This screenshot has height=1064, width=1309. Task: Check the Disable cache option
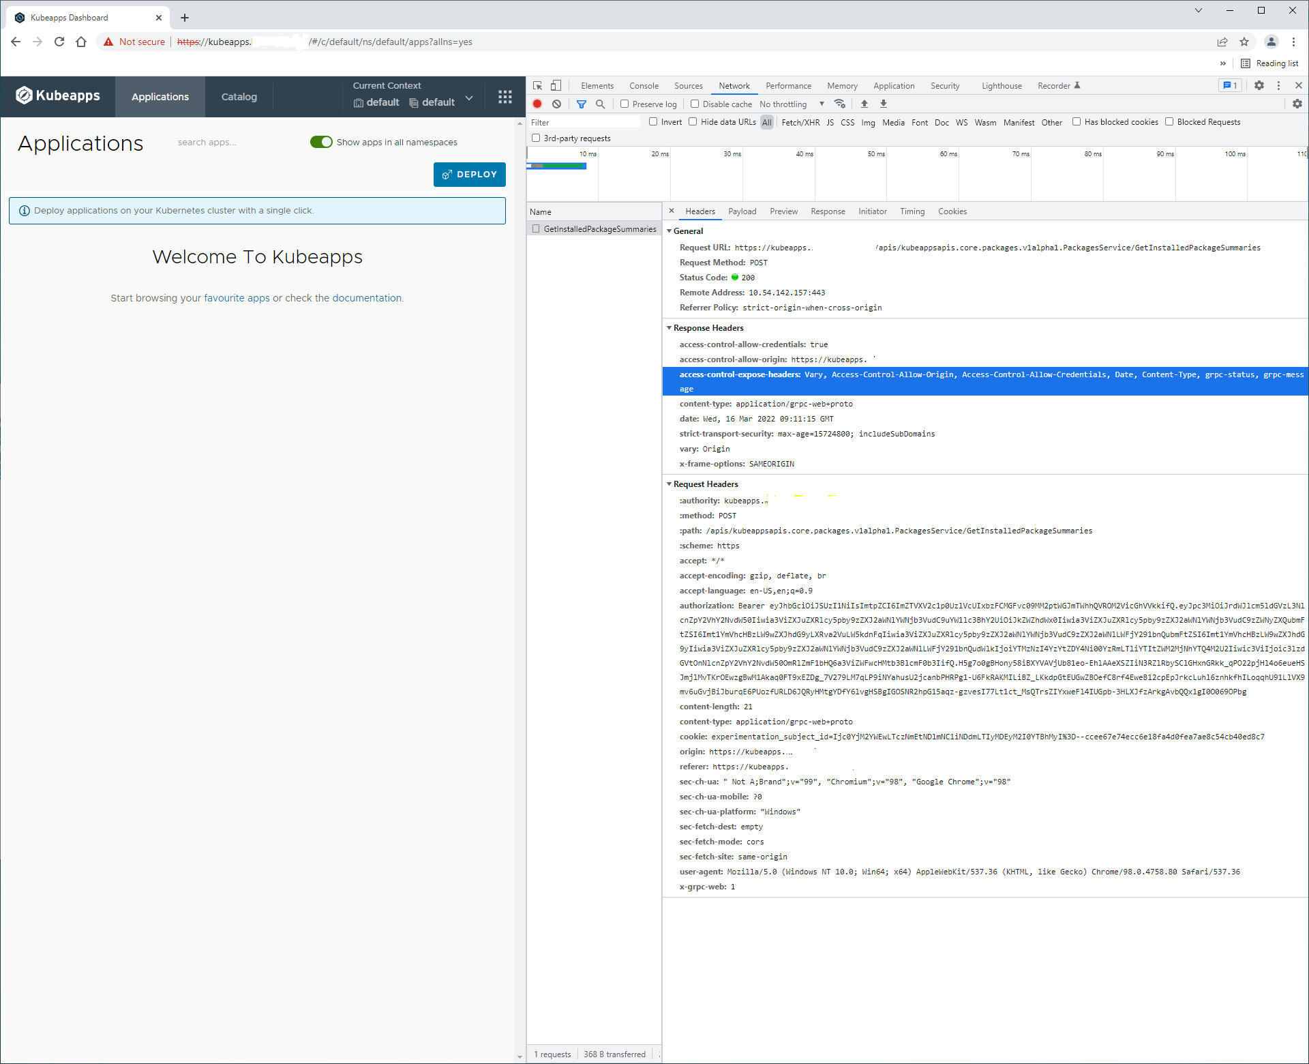coord(693,104)
